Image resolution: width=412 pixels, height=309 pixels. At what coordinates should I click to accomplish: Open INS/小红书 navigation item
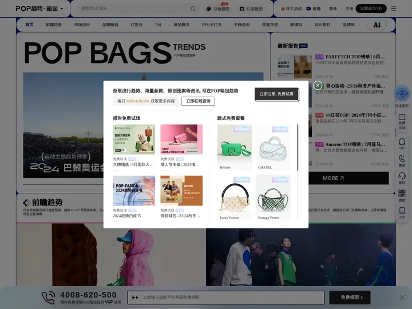click(x=212, y=25)
